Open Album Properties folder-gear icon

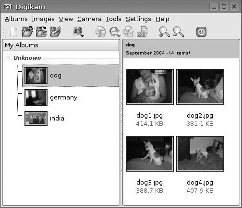(x=41, y=32)
